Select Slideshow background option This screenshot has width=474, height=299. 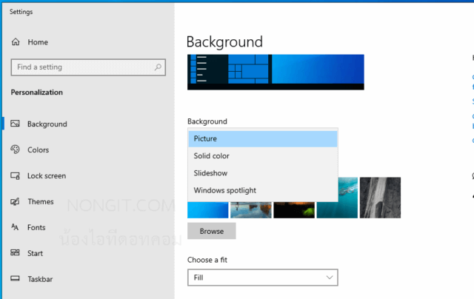click(263, 173)
